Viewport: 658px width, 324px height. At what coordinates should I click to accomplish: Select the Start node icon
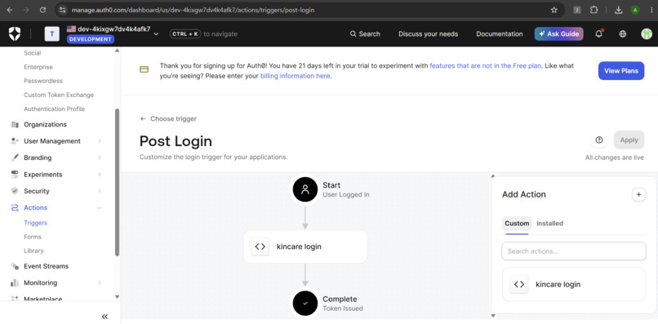point(305,189)
